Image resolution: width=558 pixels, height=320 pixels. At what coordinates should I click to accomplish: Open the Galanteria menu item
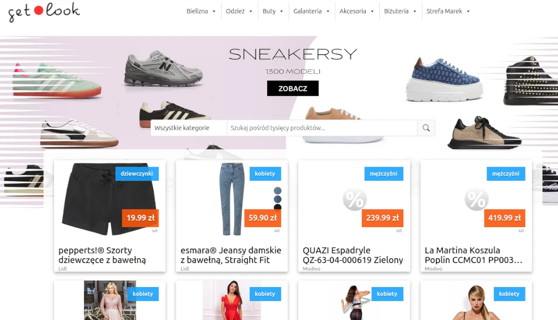point(307,11)
